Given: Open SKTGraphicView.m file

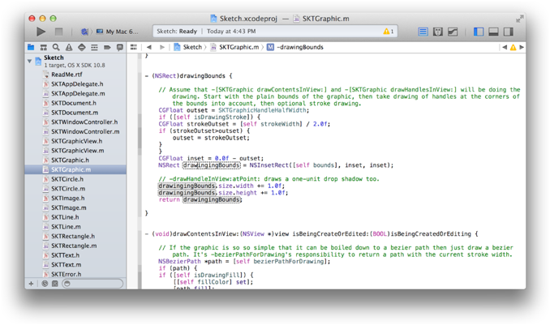Looking at the screenshot, I should 78,151.
